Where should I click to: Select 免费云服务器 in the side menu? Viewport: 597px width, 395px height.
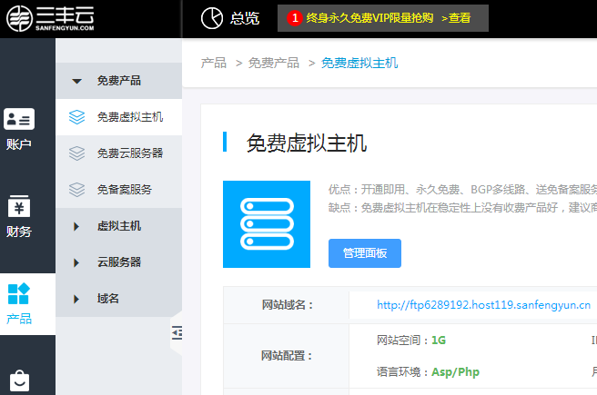point(119,153)
